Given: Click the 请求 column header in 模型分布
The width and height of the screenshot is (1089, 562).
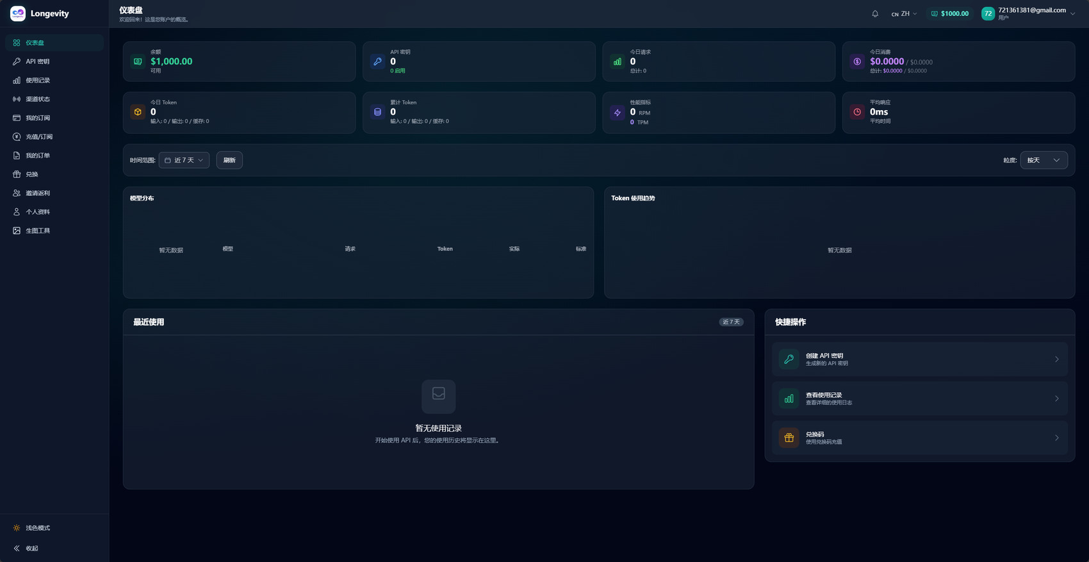Looking at the screenshot, I should pos(350,249).
